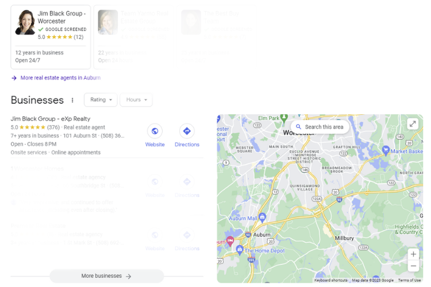Screen dimensions: 431x287
Task: Click the Market Basket shopping pin
Action: (x=386, y=150)
